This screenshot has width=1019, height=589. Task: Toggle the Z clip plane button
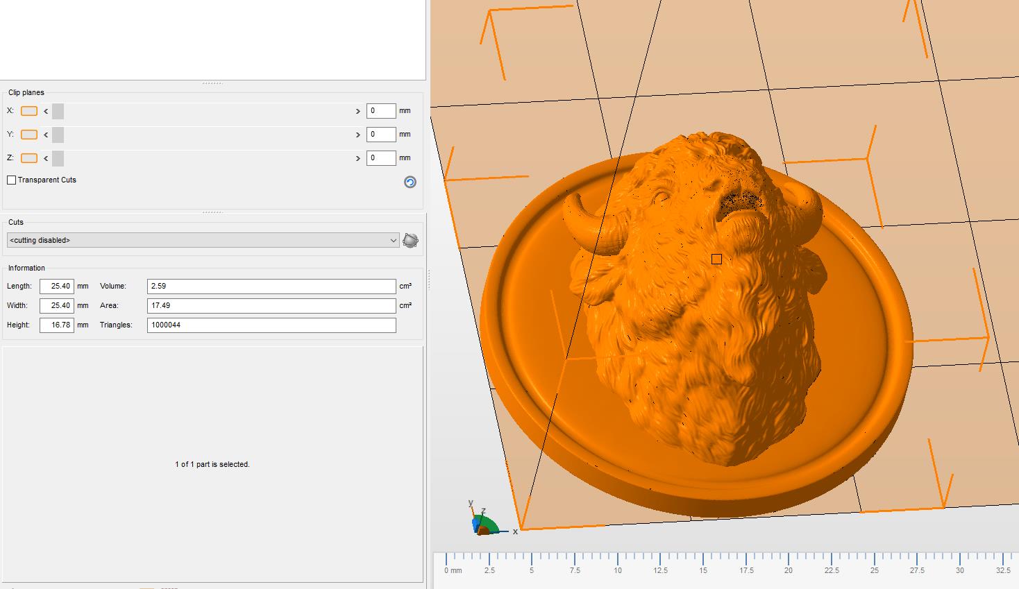point(29,158)
